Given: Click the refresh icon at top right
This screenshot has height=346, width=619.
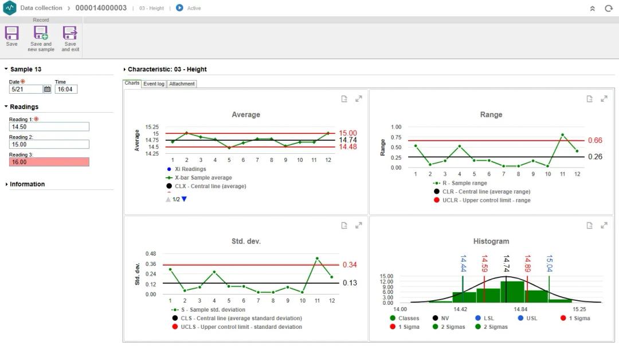Looking at the screenshot, I should tap(608, 9).
